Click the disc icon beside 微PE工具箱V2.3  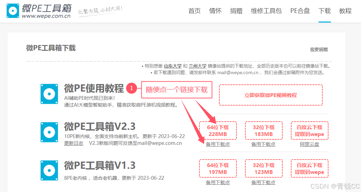click(x=49, y=132)
